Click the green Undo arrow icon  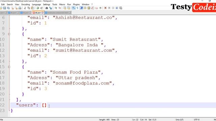click(x=37, y=8)
